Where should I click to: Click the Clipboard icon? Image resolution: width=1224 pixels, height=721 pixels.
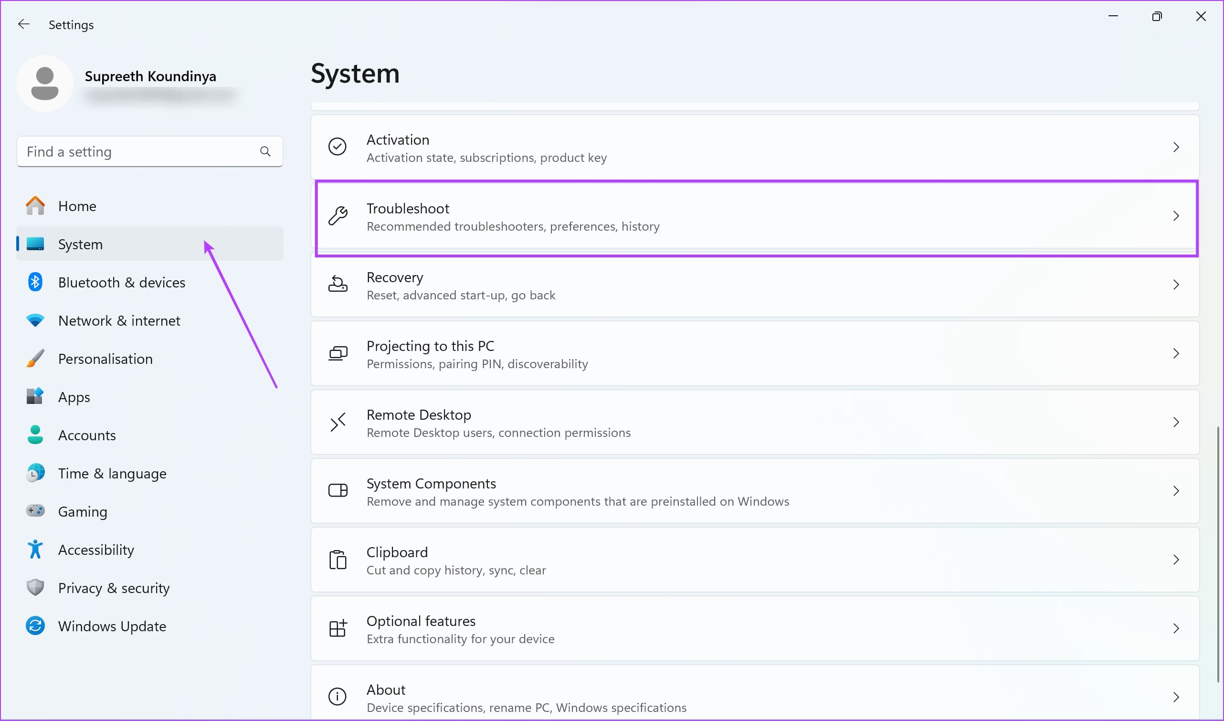(338, 559)
